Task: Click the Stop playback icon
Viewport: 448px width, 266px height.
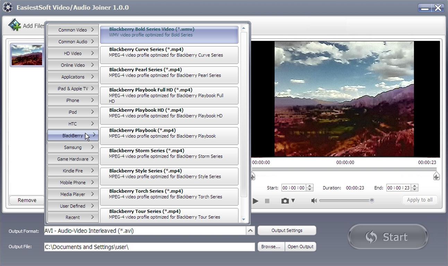Action: 267,201
